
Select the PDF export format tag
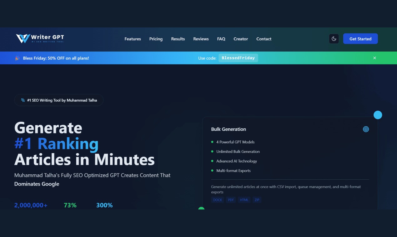[x=231, y=200]
